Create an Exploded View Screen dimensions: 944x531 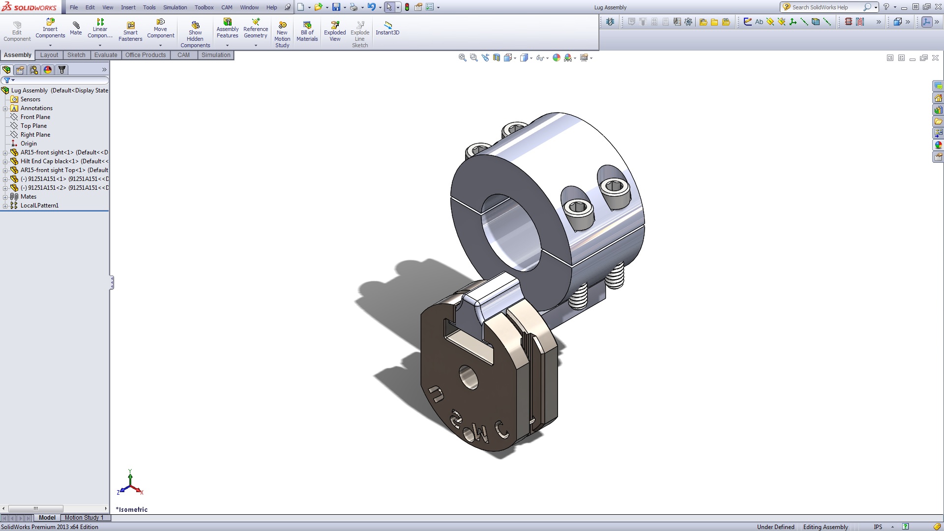pos(335,31)
